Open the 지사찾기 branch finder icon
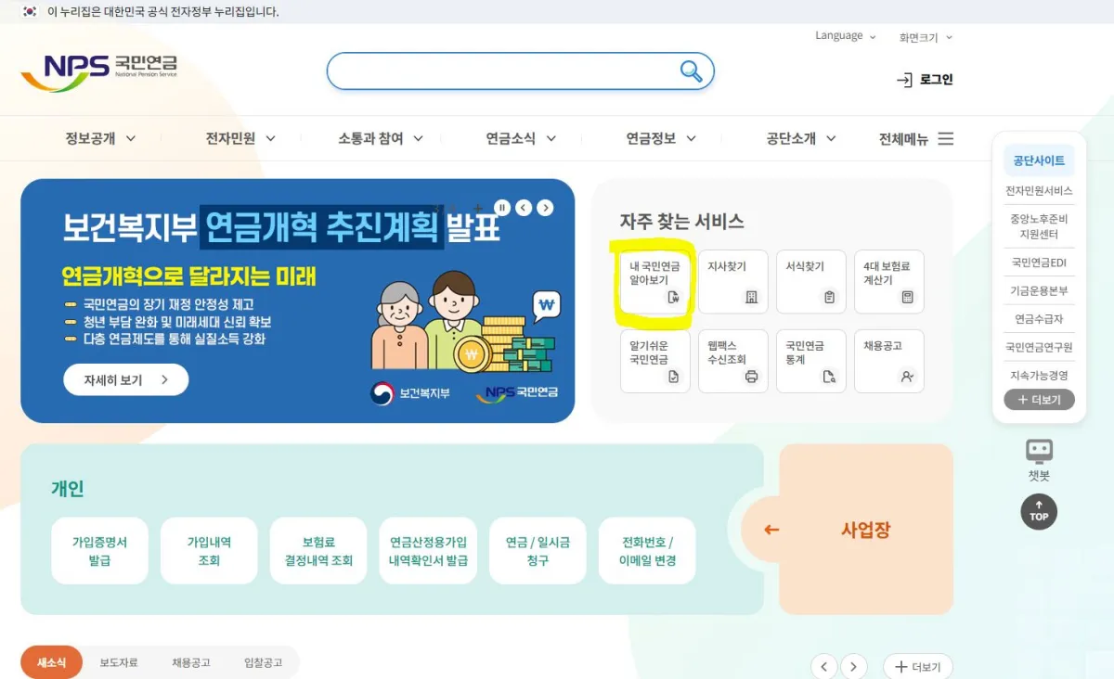 (x=732, y=281)
